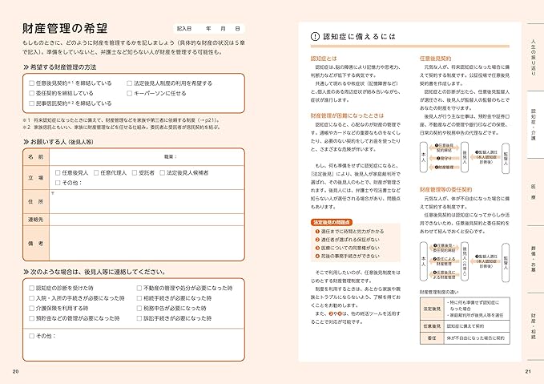544x384 pixels.
Task: Click the page number 21
Action: click(x=528, y=371)
